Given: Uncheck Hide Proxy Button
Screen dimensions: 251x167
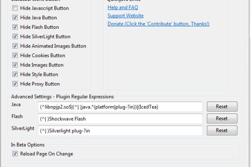Looking at the screenshot, I should (15, 84).
